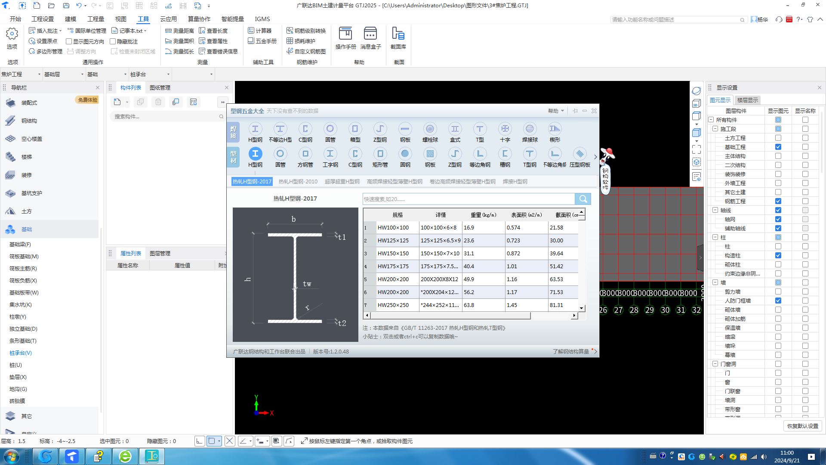
Task: Open the 截面库 section library
Action: pyautogui.click(x=398, y=38)
